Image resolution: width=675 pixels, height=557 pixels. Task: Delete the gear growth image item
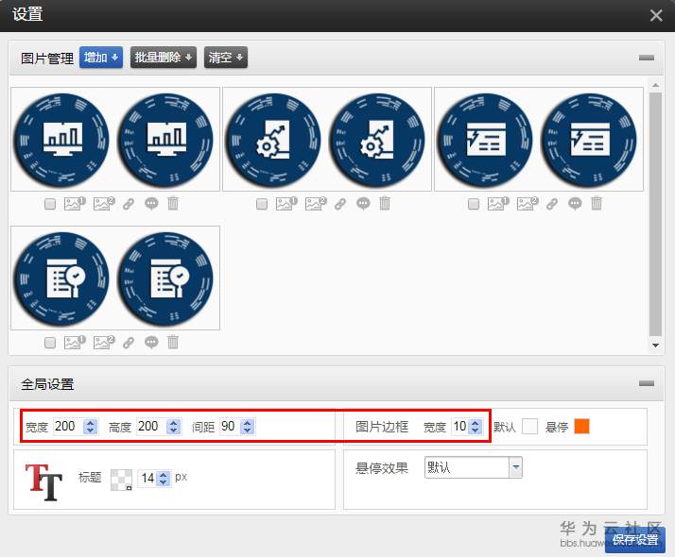385,203
